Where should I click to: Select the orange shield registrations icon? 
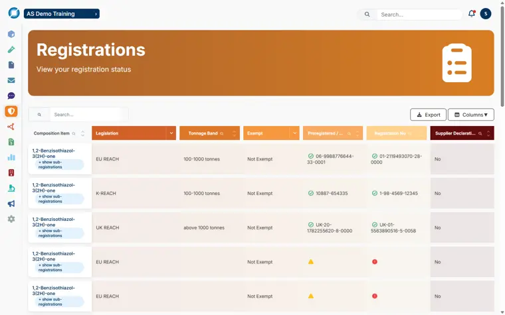click(11, 111)
